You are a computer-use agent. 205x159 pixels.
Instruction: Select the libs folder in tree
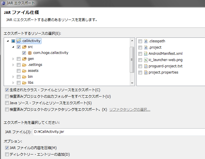click(x=30, y=83)
